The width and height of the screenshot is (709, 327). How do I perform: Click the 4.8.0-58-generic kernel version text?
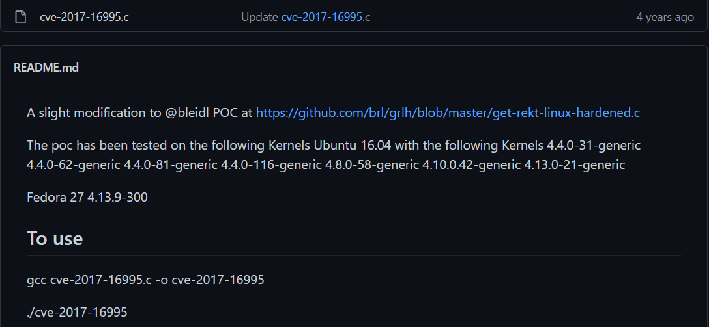(x=371, y=164)
